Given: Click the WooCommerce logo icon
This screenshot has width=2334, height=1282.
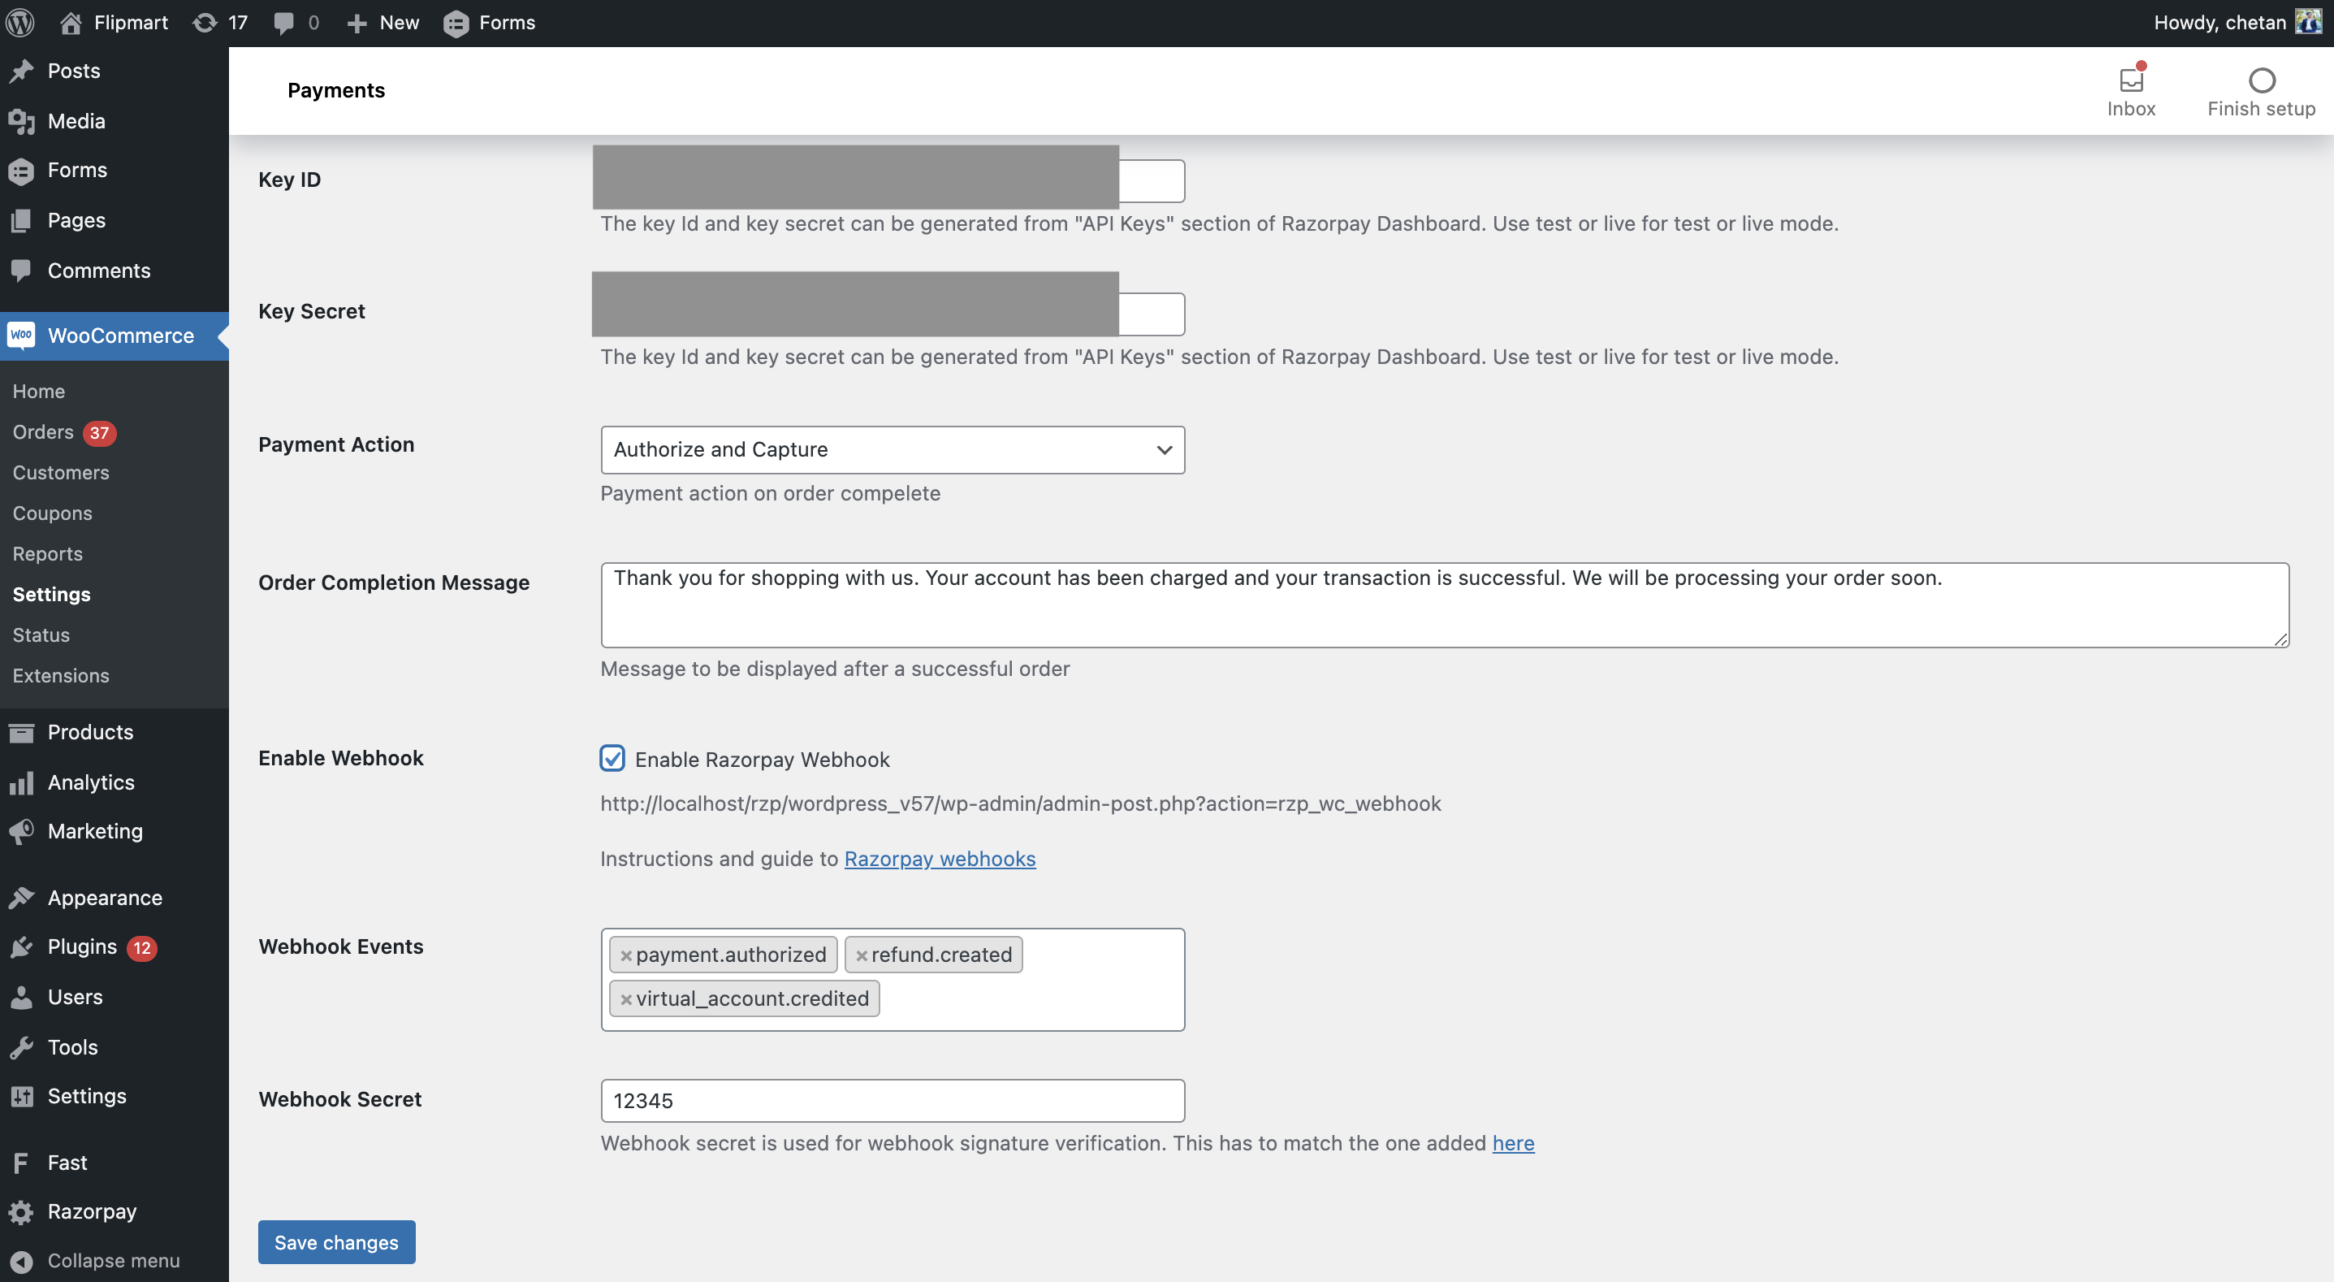Looking at the screenshot, I should point(22,336).
